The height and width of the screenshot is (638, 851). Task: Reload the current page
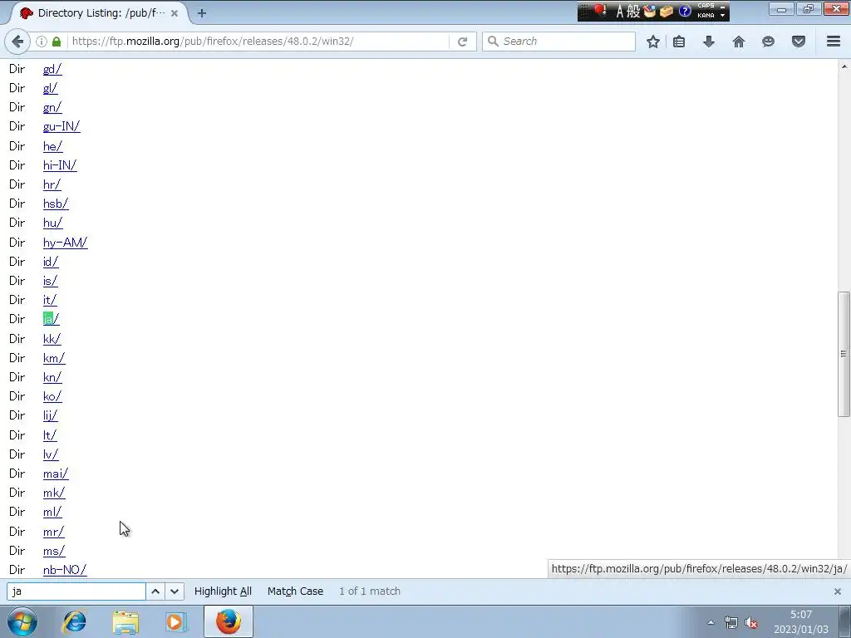[x=462, y=42]
